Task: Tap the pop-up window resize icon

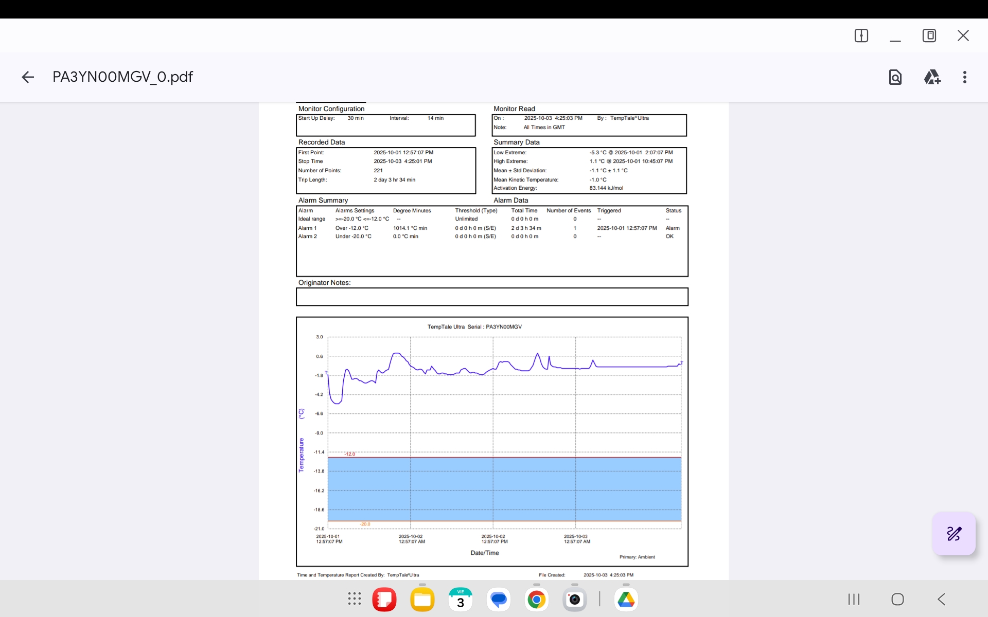Action: (x=929, y=35)
